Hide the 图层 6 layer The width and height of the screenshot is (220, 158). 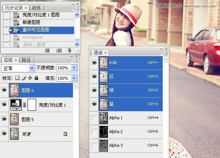coord(4,90)
